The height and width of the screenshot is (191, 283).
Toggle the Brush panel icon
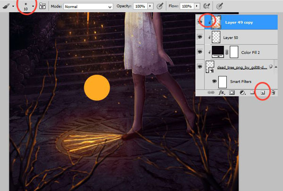tap(42, 6)
